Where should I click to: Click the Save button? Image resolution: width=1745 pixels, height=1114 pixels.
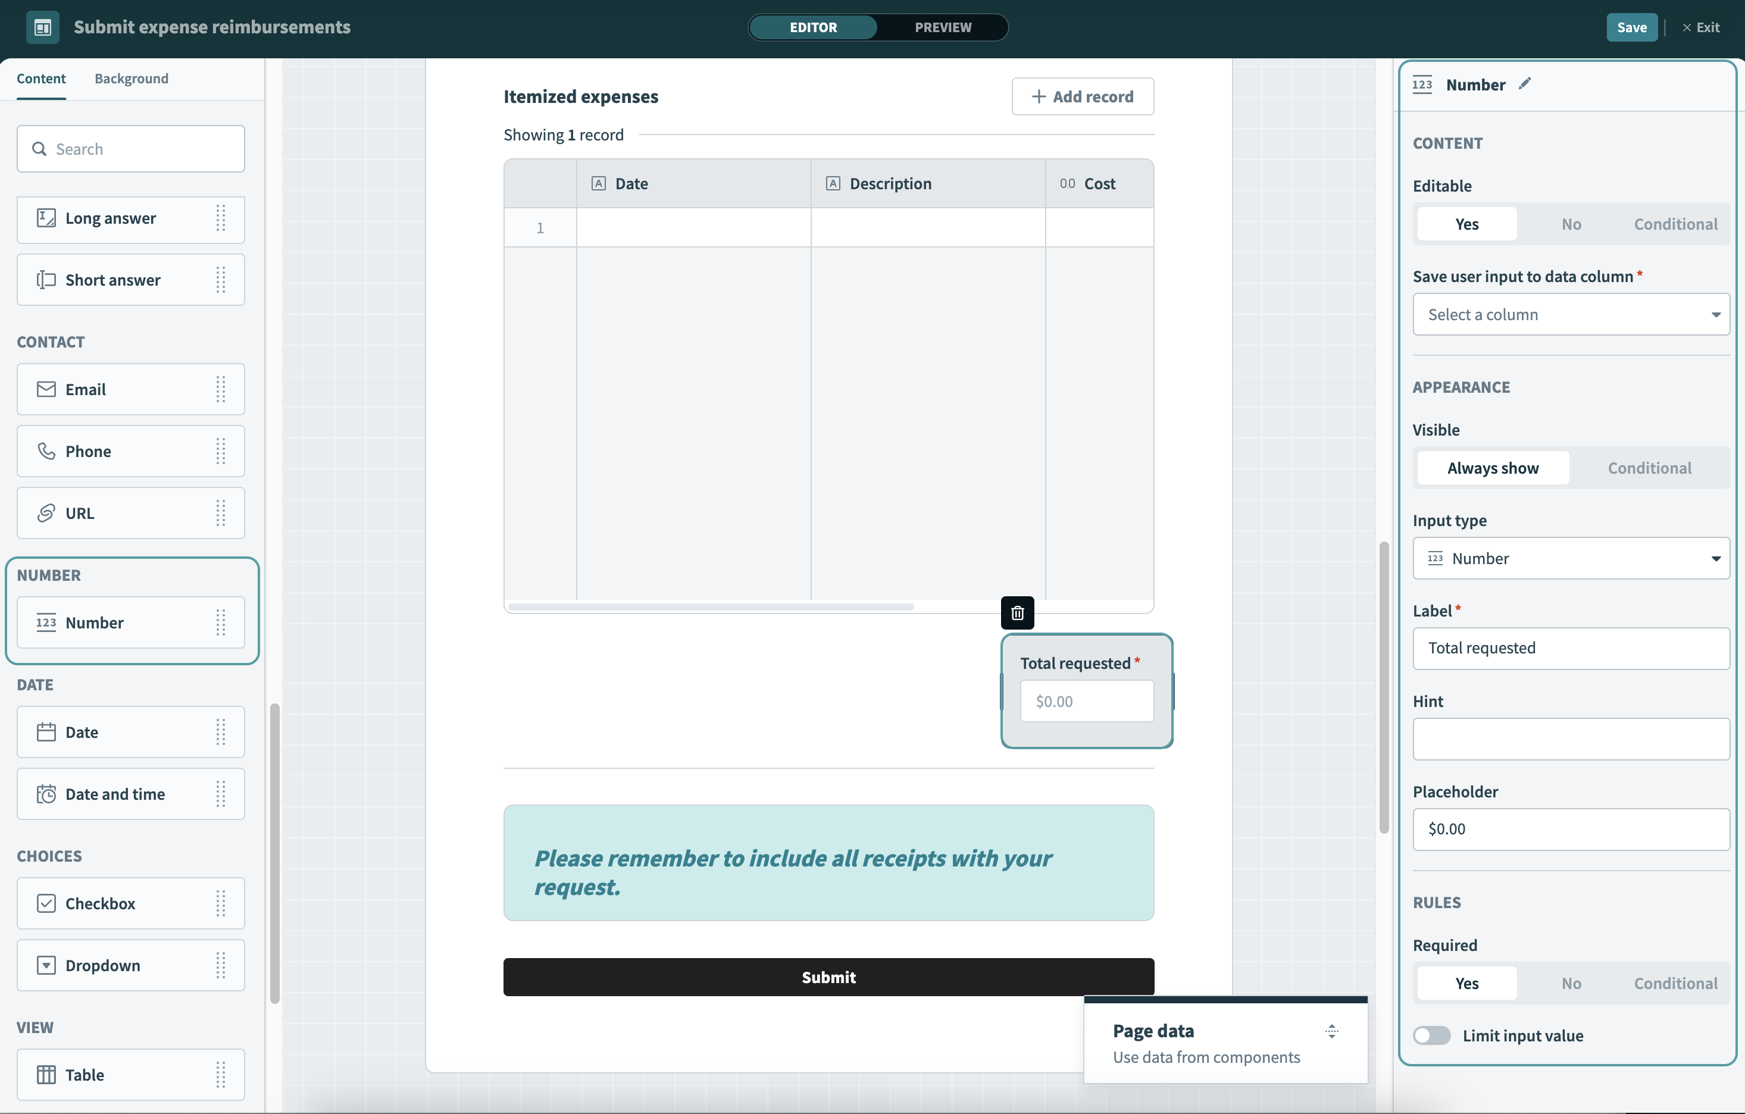click(x=1631, y=27)
